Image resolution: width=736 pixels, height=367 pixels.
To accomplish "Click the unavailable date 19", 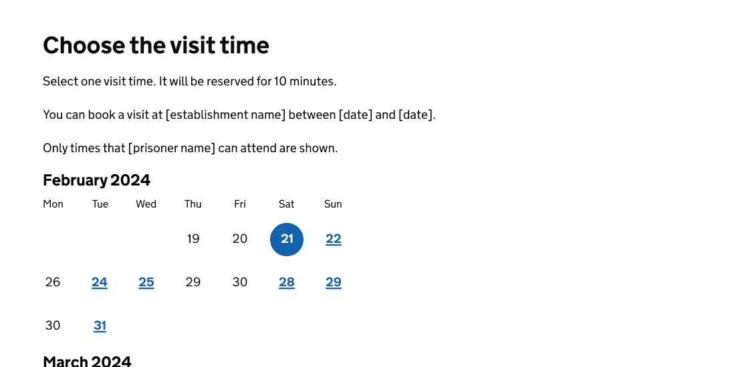I will click(193, 239).
